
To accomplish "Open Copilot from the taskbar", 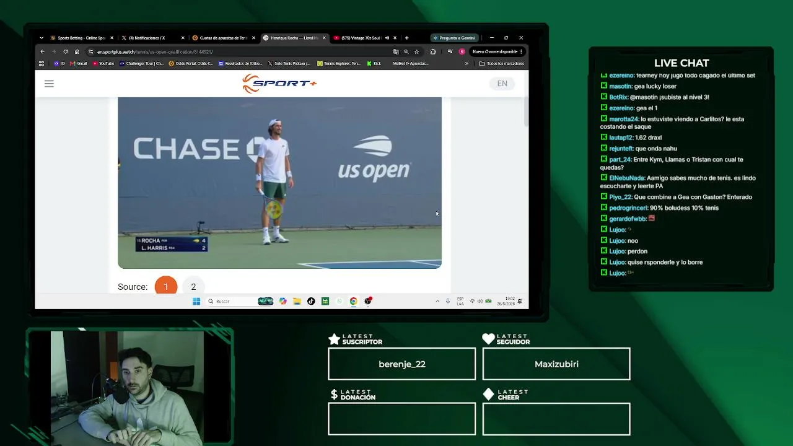I will click(283, 301).
